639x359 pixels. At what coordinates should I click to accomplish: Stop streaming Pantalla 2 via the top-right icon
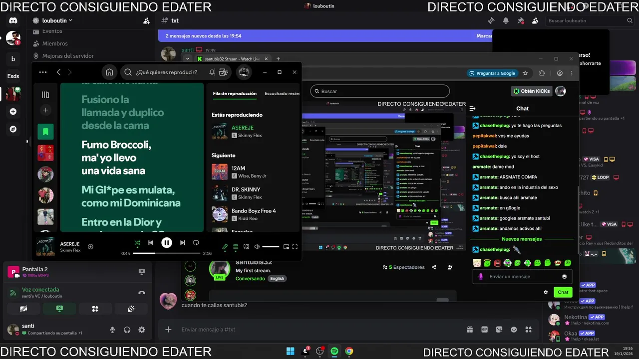tap(142, 272)
